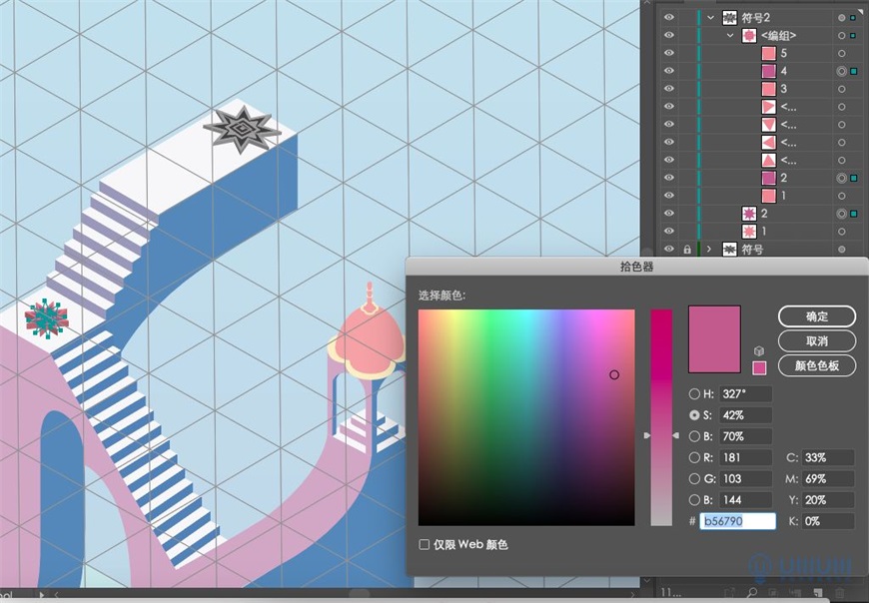
Task: Click the small swatch icon below the cube
Action: coord(759,367)
